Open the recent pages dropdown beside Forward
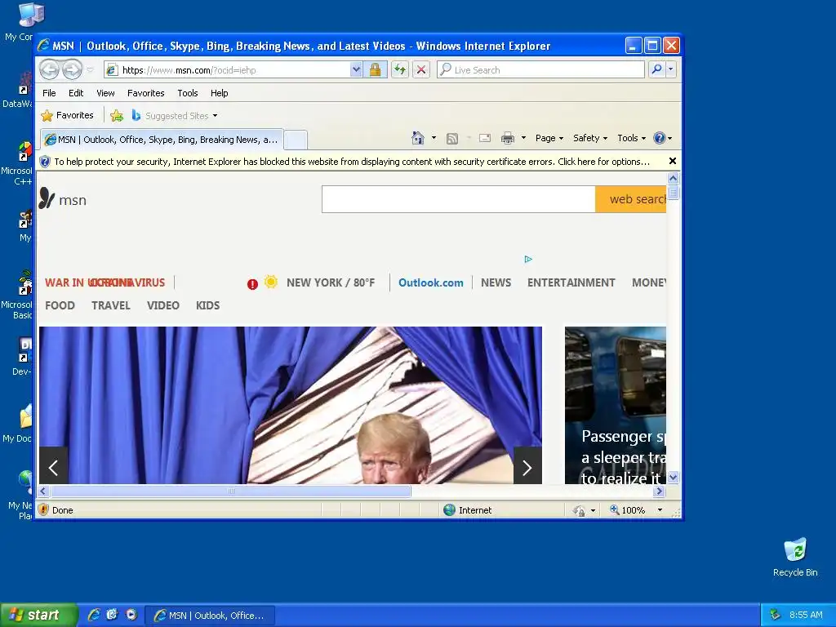836x627 pixels. (90, 70)
